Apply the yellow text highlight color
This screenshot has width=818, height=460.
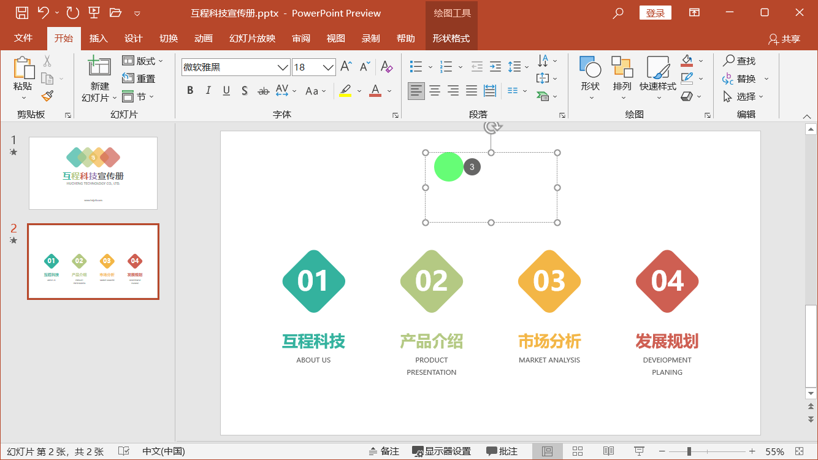coord(345,91)
